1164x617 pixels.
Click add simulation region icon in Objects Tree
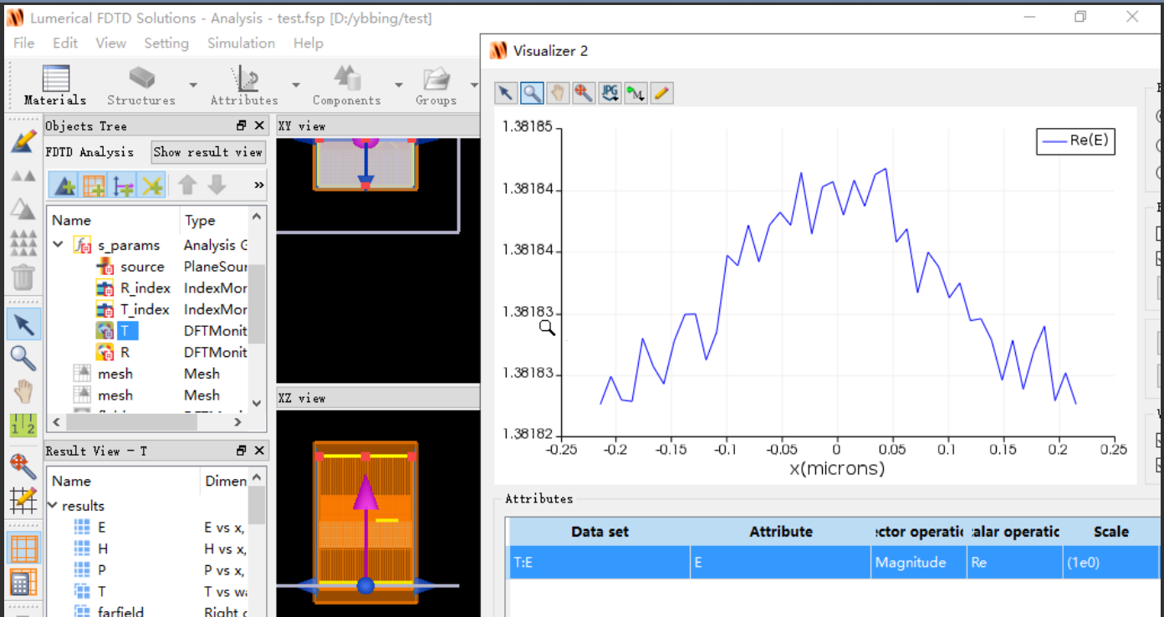(x=94, y=185)
